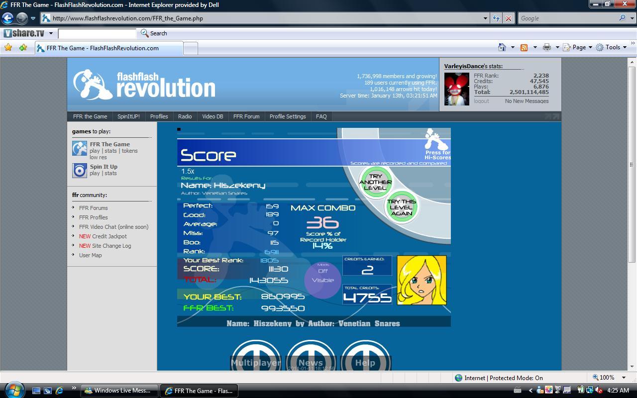Click the RSS feeds icon
Screen dimensions: 637x398
[x=524, y=47]
